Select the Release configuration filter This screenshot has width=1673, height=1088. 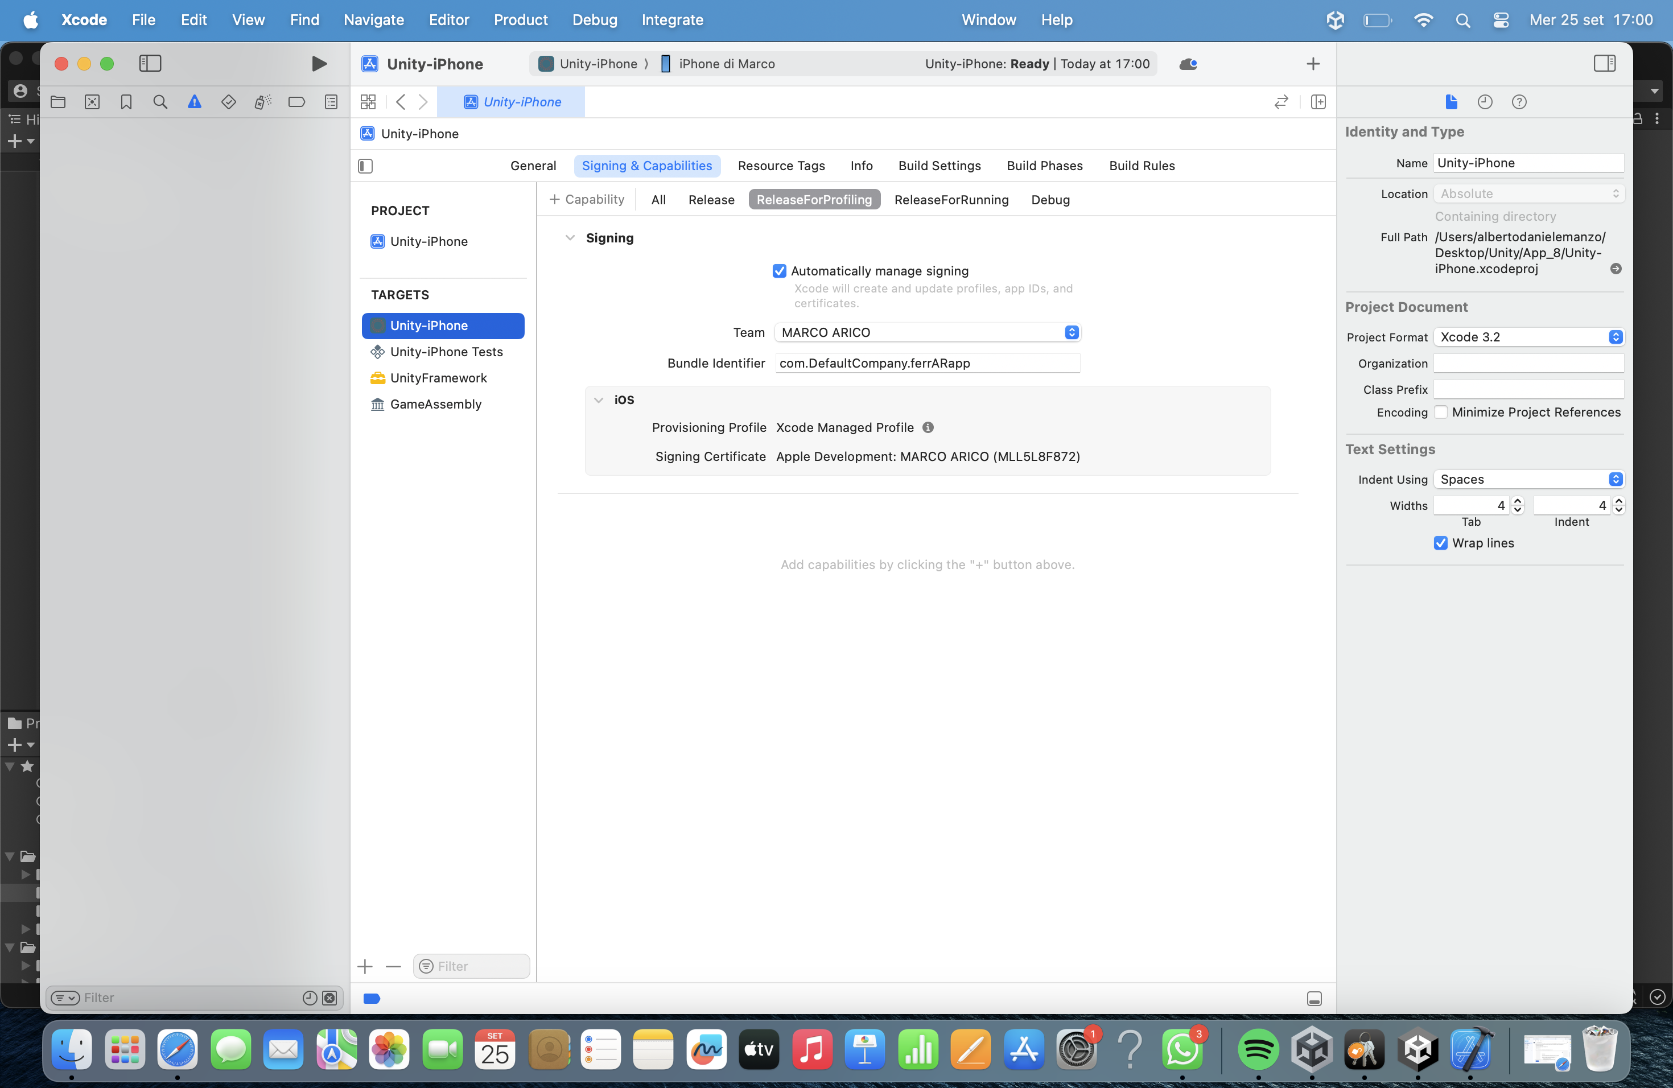[x=711, y=200]
